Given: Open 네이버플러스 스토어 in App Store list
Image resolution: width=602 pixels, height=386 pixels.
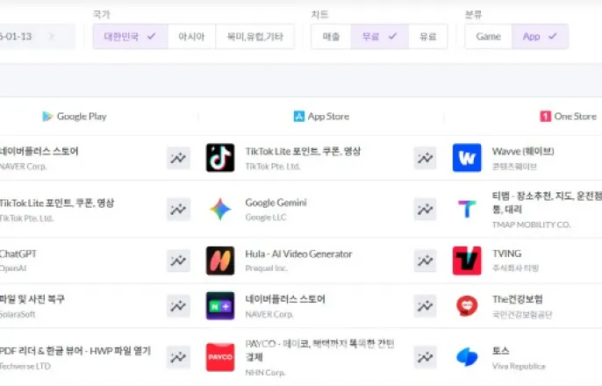Looking at the screenshot, I should [x=285, y=299].
